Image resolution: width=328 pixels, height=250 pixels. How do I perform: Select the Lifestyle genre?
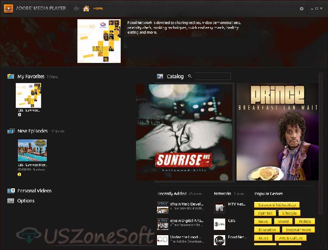point(290,213)
